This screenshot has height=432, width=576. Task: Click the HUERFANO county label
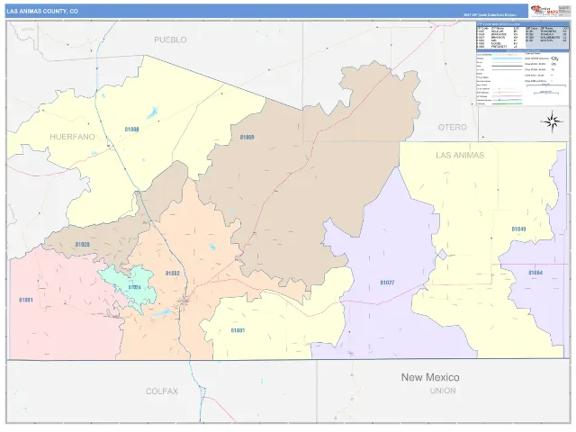(72, 137)
